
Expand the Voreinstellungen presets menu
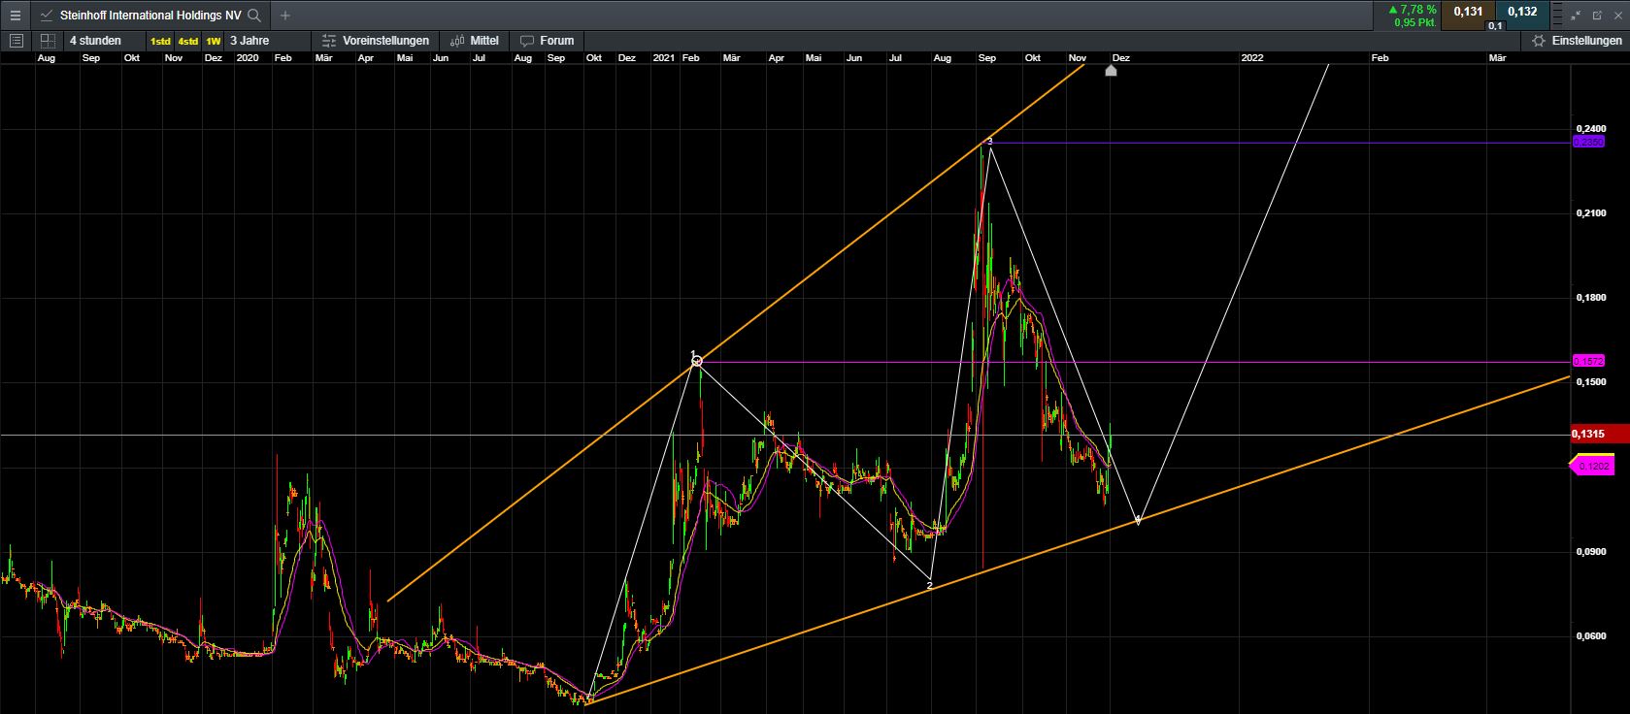click(x=375, y=41)
